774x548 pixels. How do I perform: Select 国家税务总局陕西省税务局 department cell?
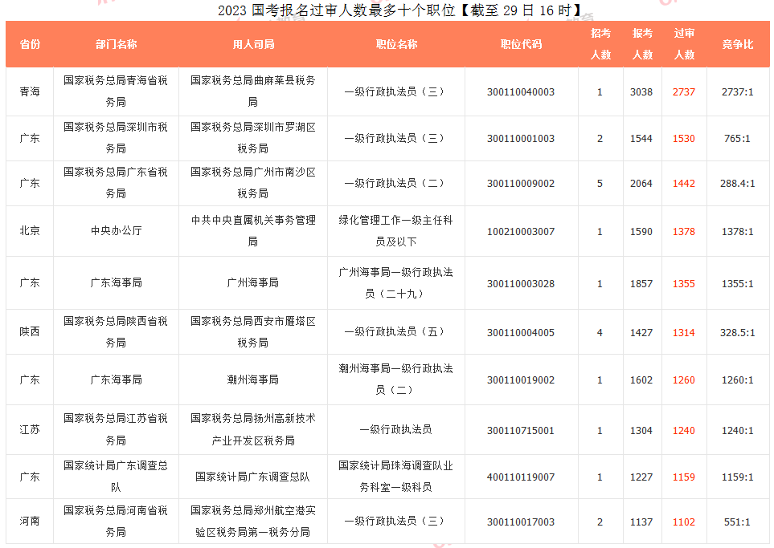coord(116,331)
